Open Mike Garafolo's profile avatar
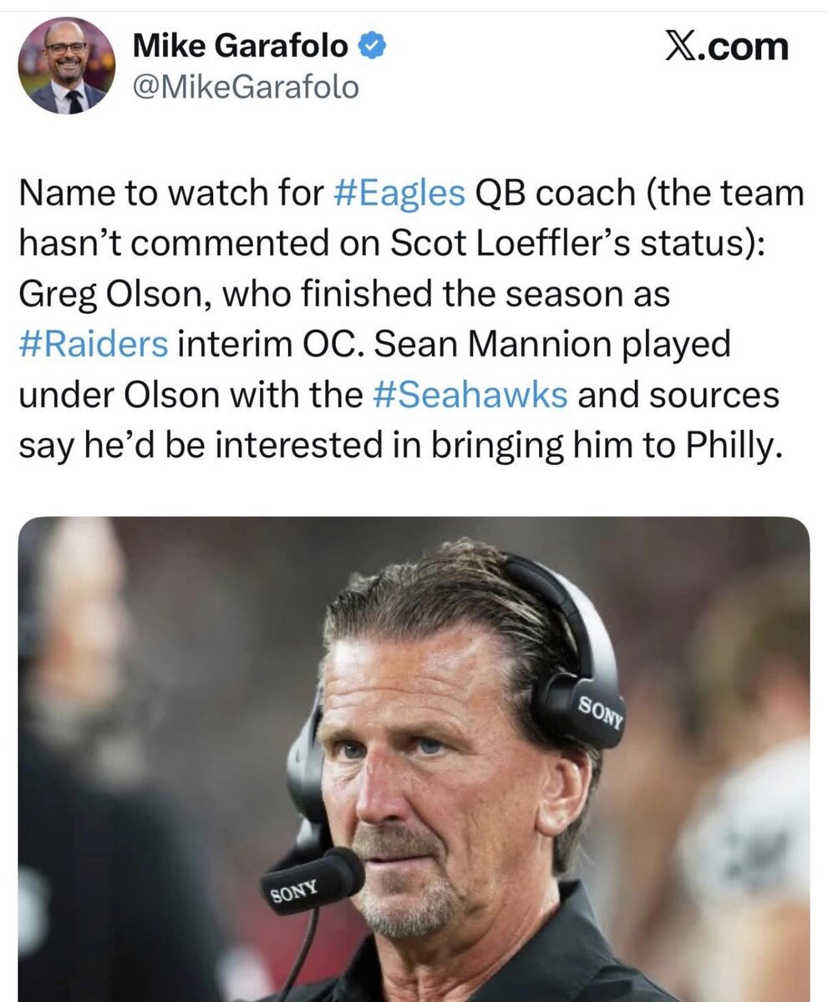The image size is (828, 1002). pyautogui.click(x=67, y=65)
